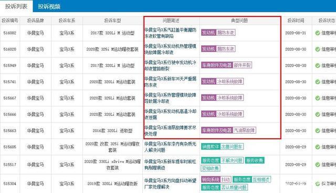336x193 pixels.
Task: Click the 汽油泵故障 problem tag
Action: 244,130
